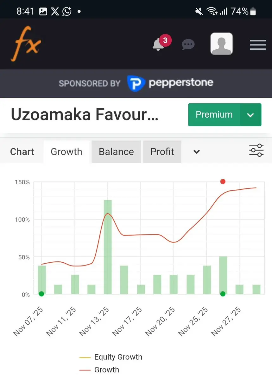Open the notifications bell icon
The width and height of the screenshot is (272, 379).
158,45
